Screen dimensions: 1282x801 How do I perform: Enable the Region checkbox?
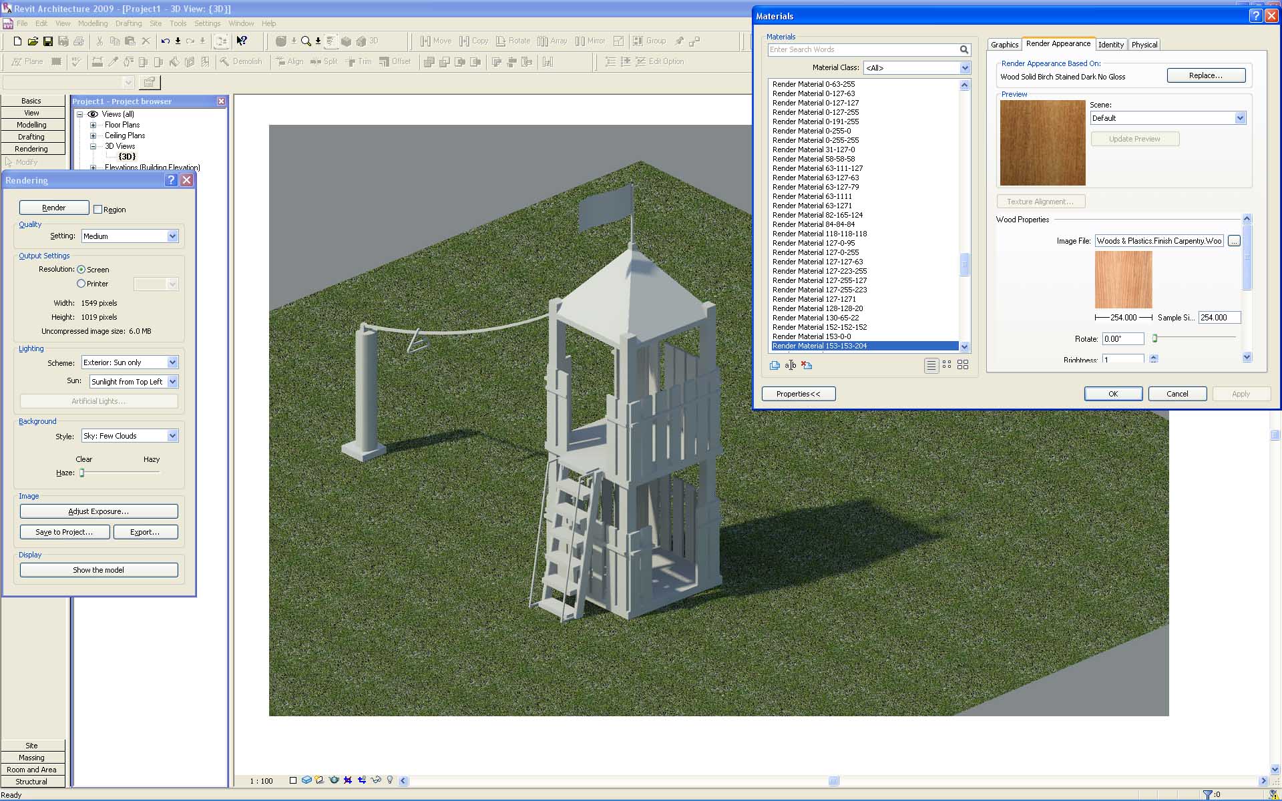point(98,210)
